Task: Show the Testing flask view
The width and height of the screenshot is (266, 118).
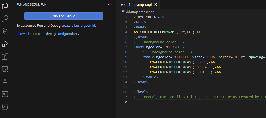Action: (5, 82)
